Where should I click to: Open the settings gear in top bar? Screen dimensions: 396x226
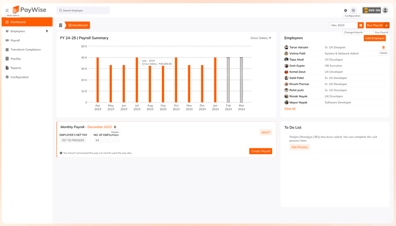[x=345, y=10]
